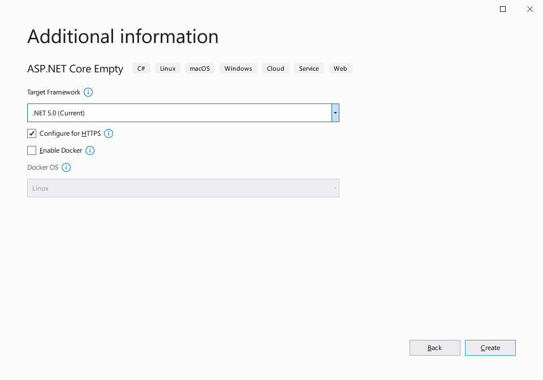The height and width of the screenshot is (380, 543).
Task: Go back with the Back button
Action: tap(434, 347)
